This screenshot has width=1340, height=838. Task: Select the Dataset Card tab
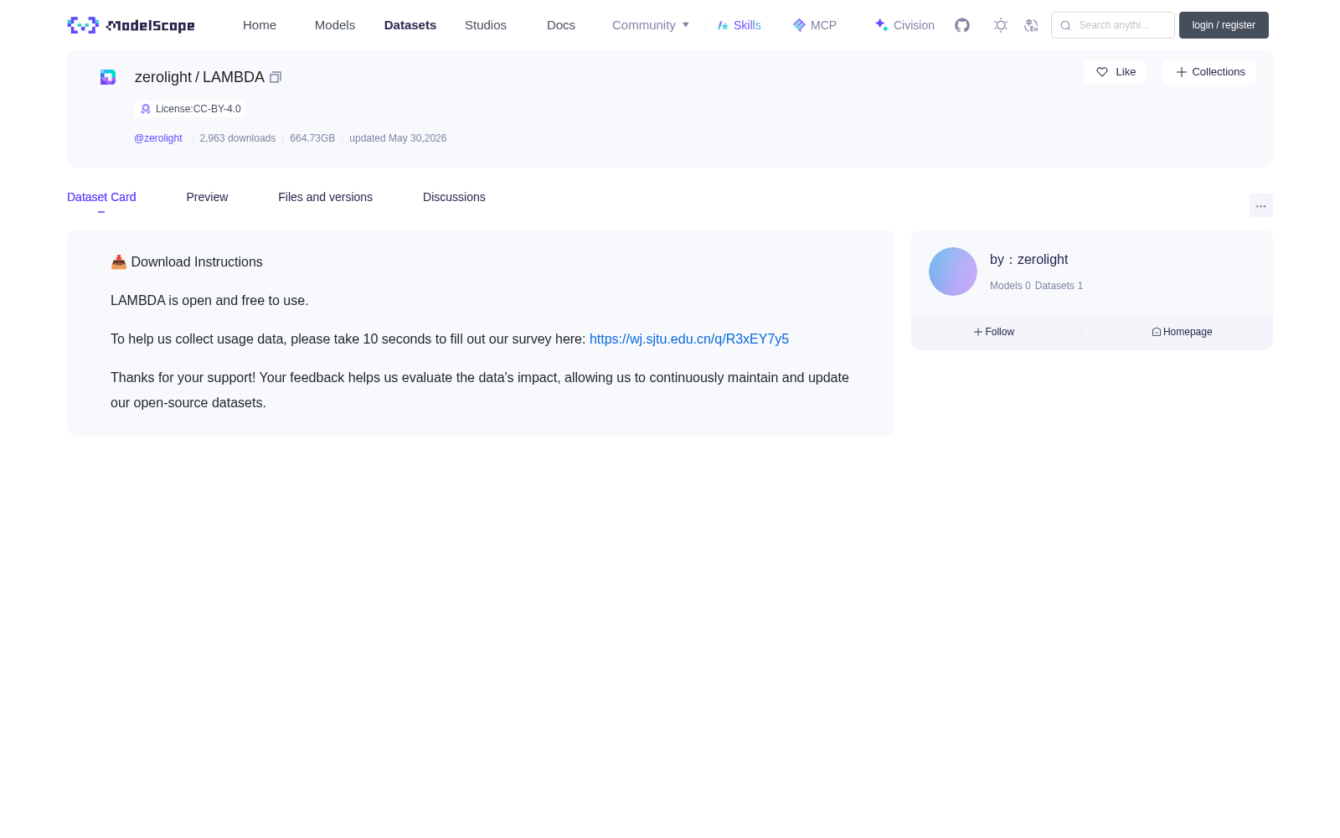(101, 197)
